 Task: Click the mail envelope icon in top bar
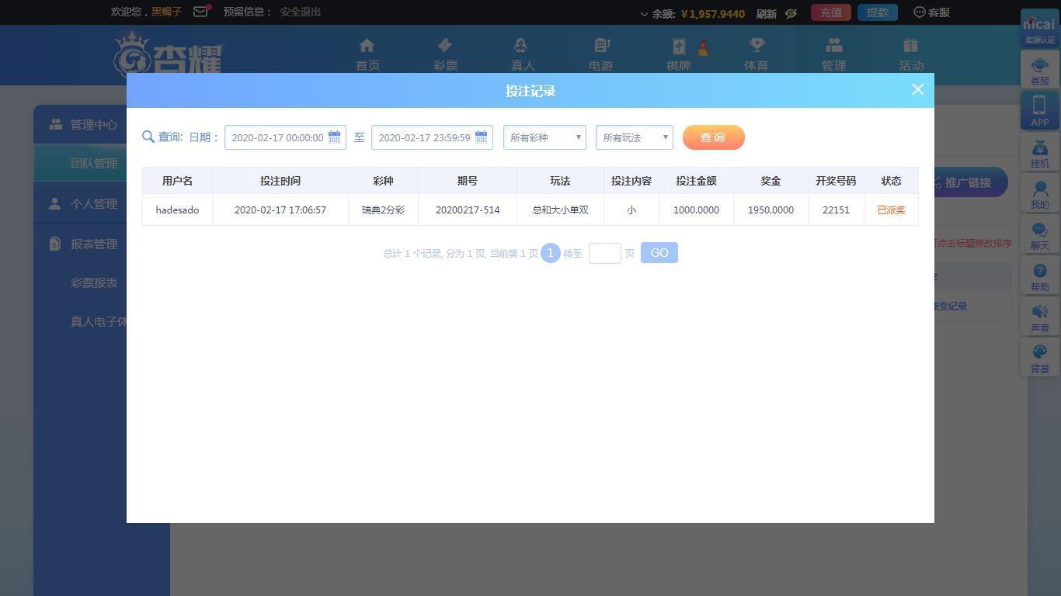coord(200,12)
